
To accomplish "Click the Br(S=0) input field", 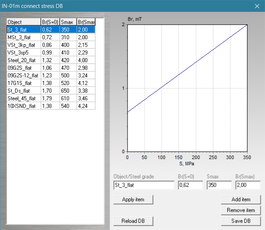I will [190, 185].
